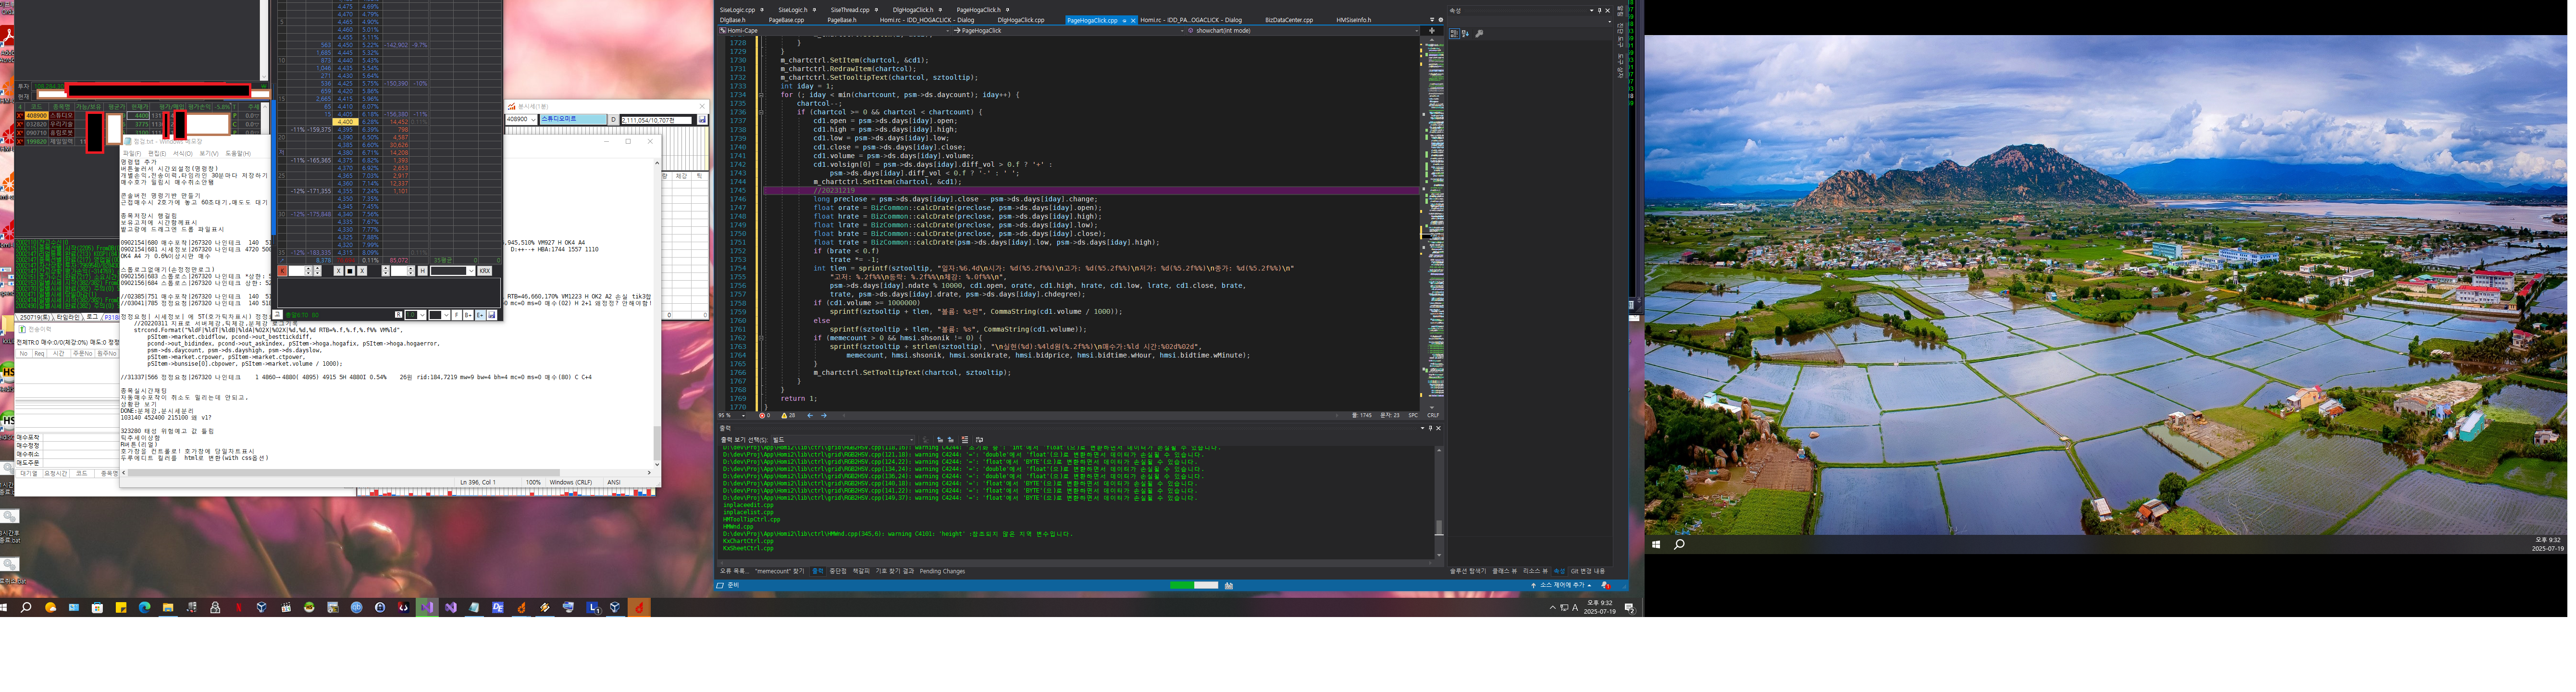Toggle the E+ button in order window

click(480, 315)
